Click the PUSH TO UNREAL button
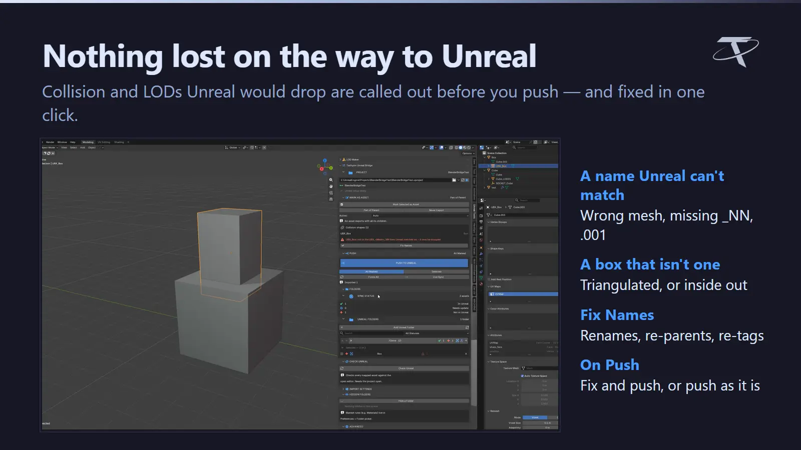The image size is (801, 450). (x=405, y=263)
